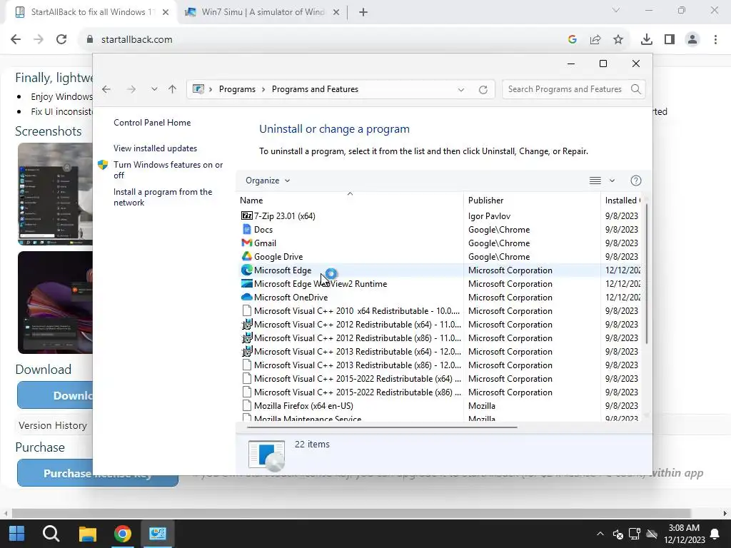Click the Control Panel icon in address bar
731x548 pixels.
point(198,89)
